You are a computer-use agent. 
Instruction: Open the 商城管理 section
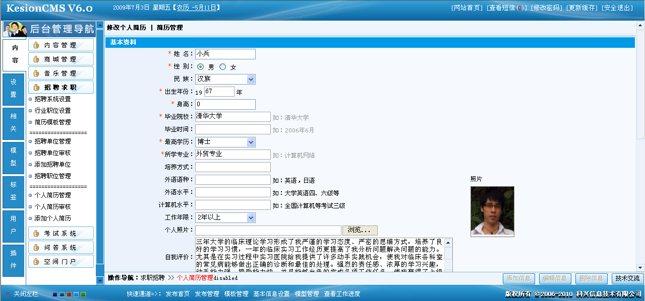61,59
